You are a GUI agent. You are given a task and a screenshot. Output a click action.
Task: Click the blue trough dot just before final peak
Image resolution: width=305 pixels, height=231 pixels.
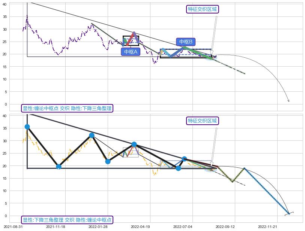click(178, 168)
